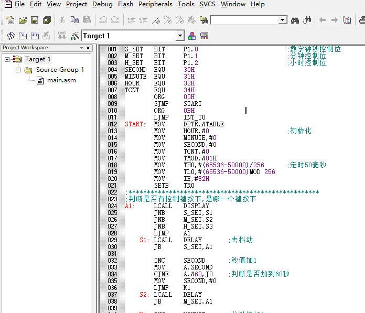
Task: Collapse the Source Group 1 node
Action: tap(18, 70)
